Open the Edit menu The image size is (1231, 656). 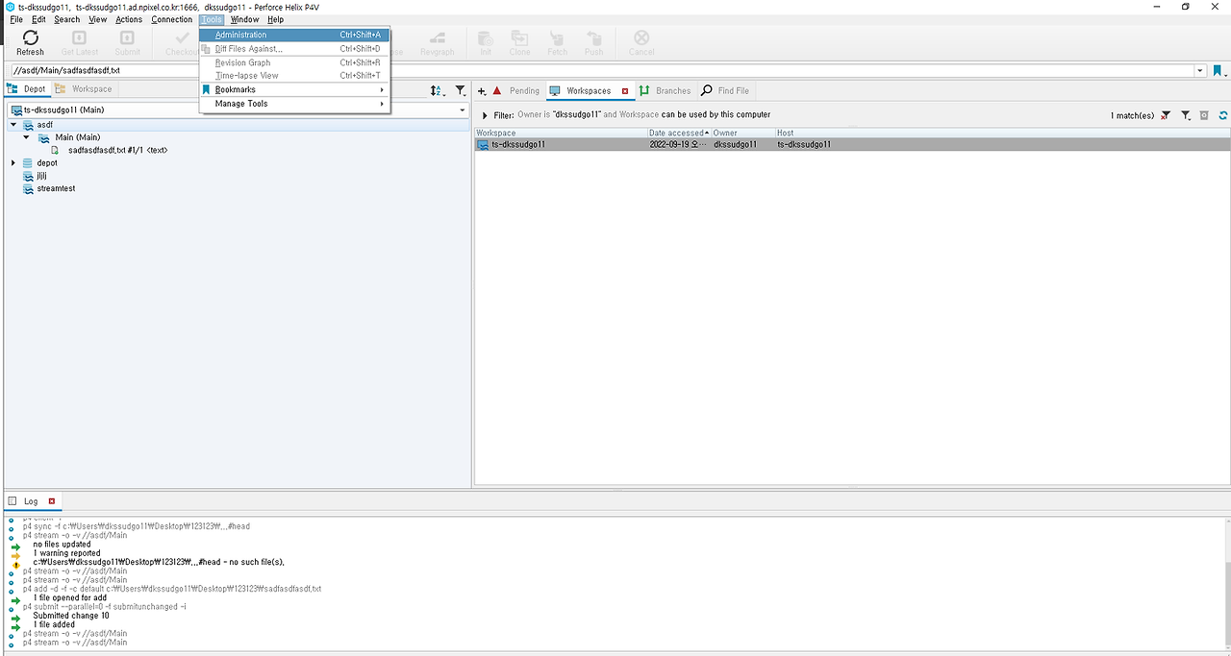click(38, 19)
